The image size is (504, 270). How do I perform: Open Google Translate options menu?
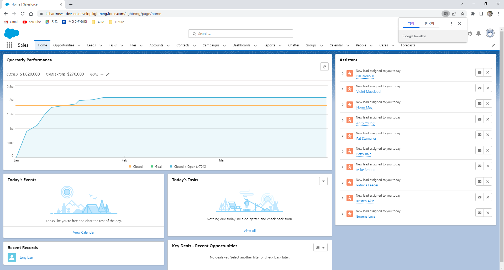click(451, 24)
